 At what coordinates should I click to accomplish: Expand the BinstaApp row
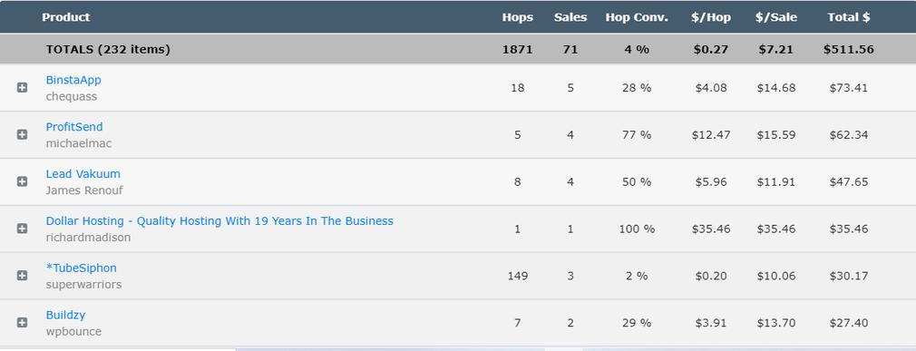tap(22, 88)
